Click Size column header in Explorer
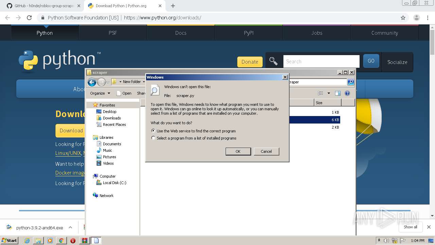Viewport: 435px width, 245px height. tap(328, 102)
